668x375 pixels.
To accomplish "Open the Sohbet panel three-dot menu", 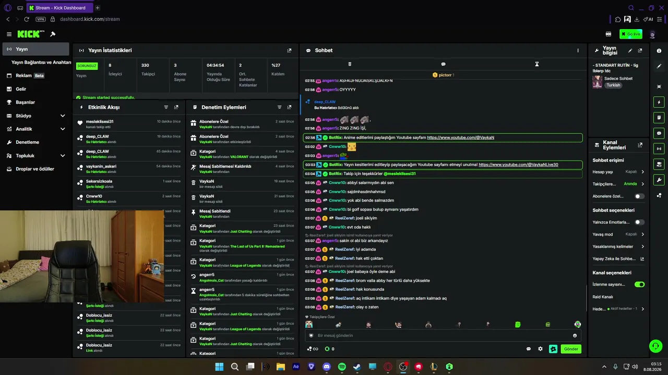I will pos(578,51).
